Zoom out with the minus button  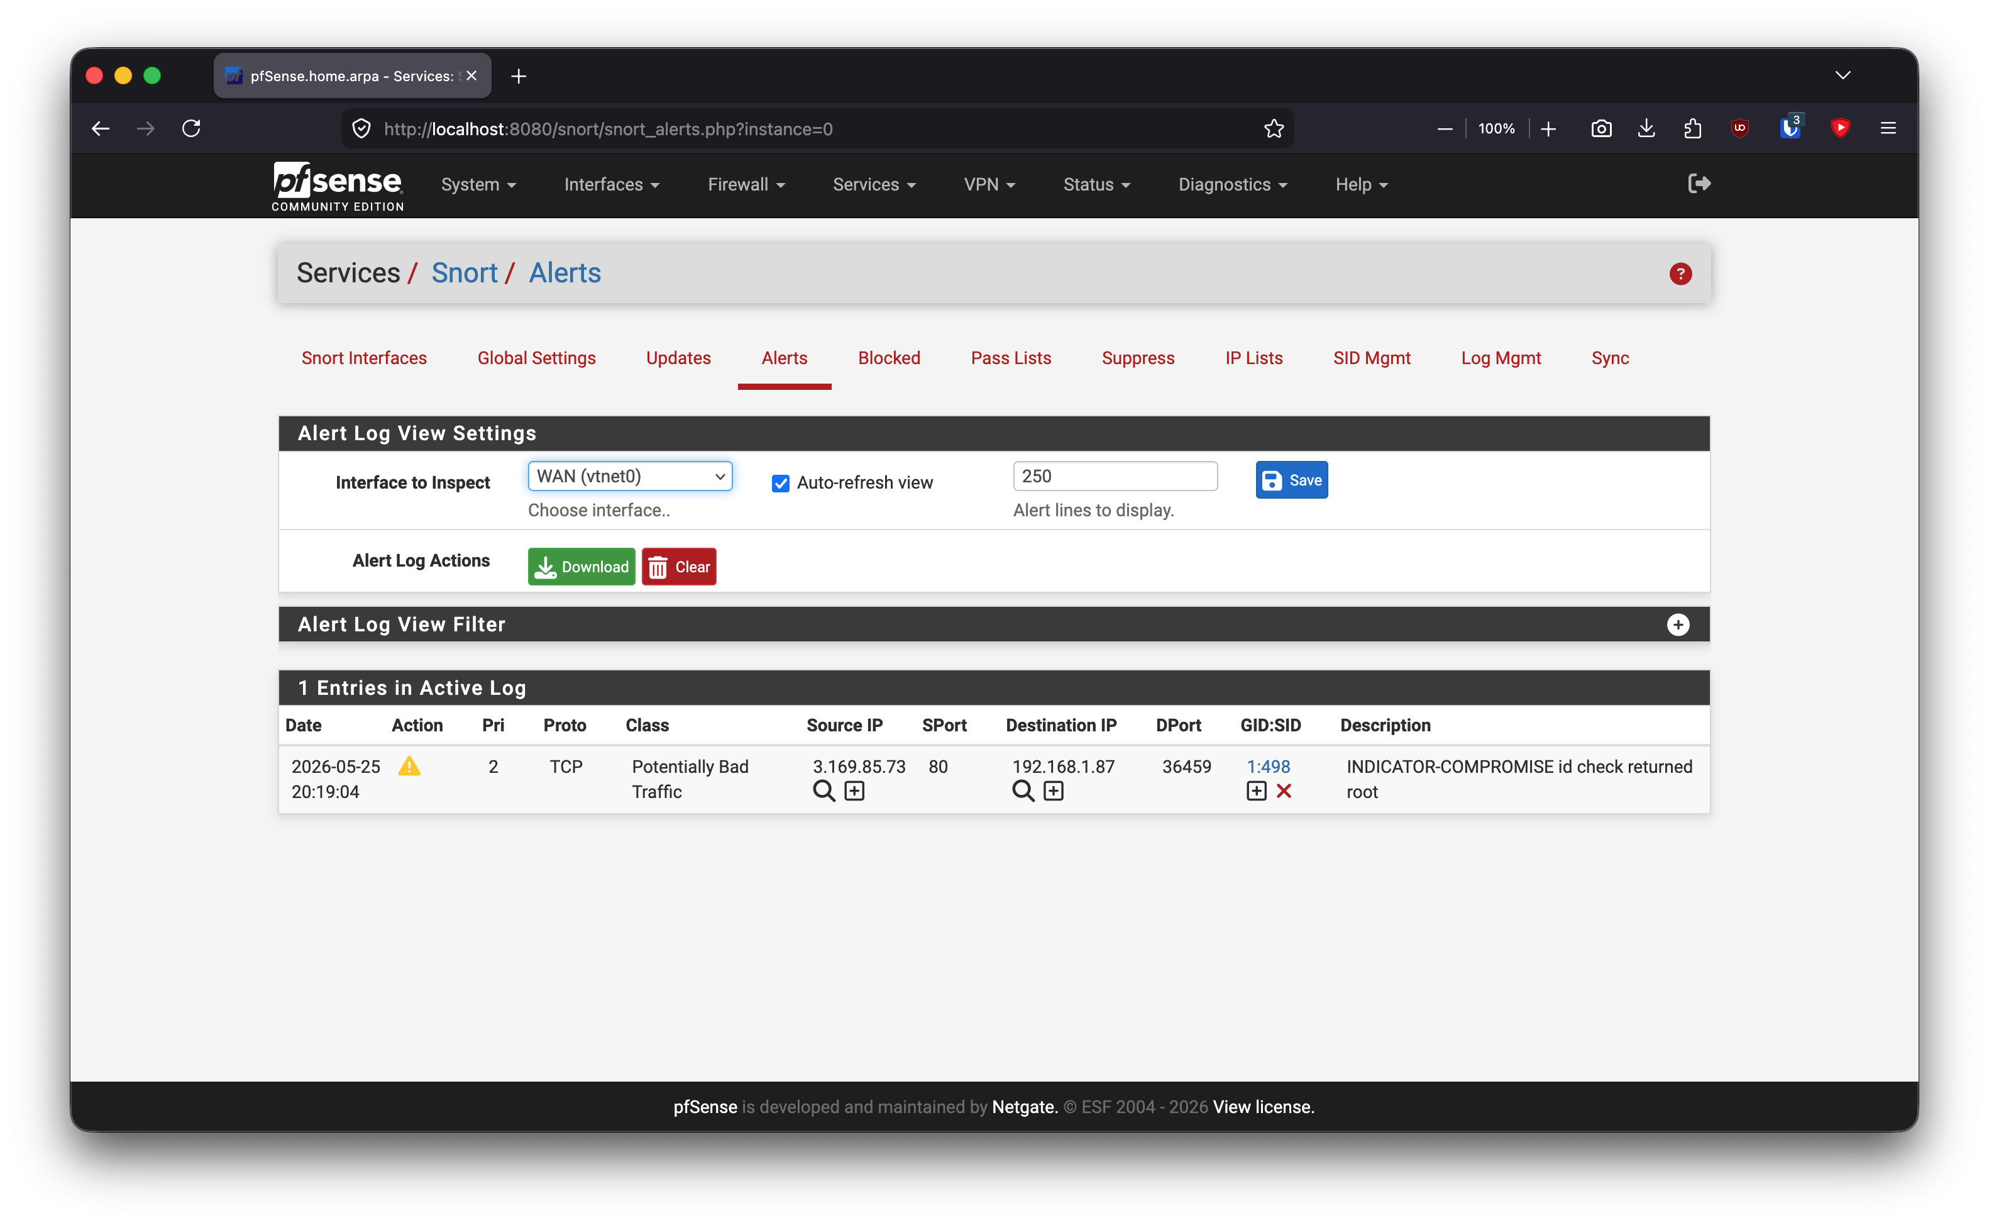coord(1445,129)
